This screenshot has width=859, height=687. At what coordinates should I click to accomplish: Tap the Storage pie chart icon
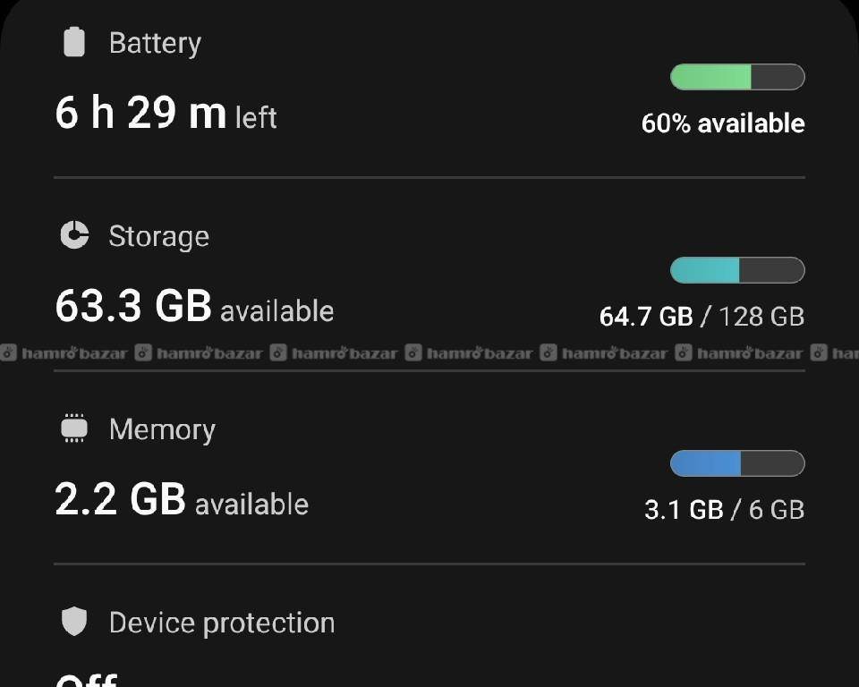tap(74, 235)
